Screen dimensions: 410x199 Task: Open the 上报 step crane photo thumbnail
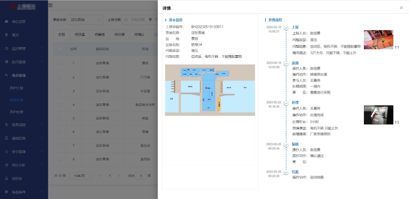click(378, 40)
